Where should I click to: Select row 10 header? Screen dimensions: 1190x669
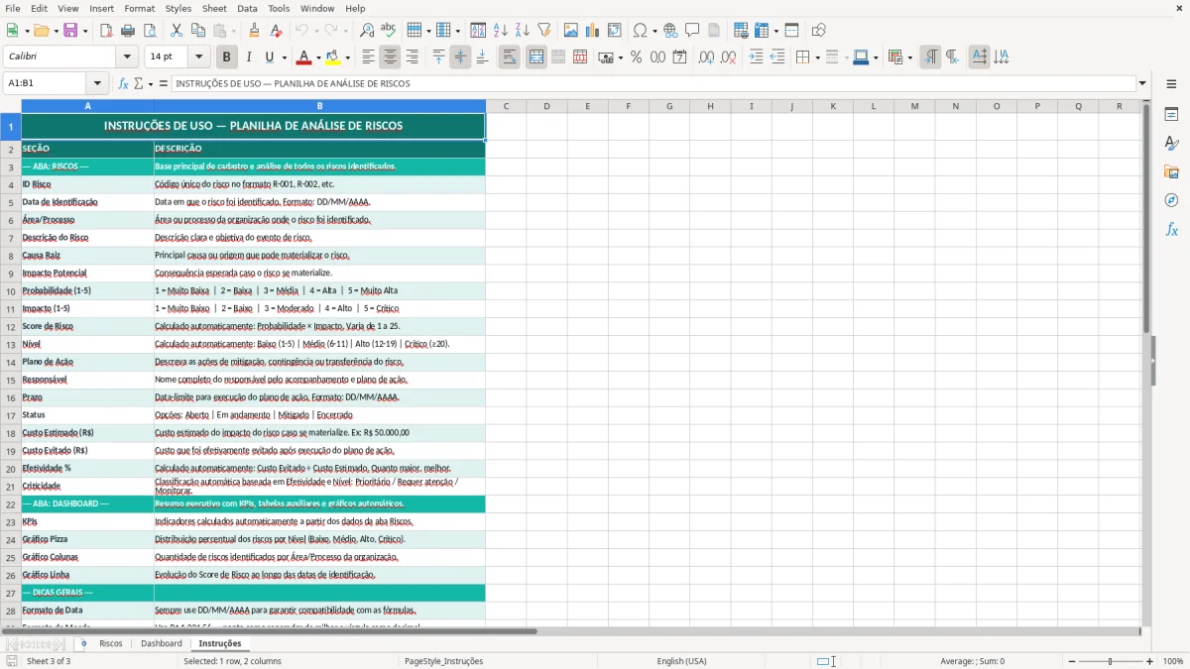tap(11, 290)
